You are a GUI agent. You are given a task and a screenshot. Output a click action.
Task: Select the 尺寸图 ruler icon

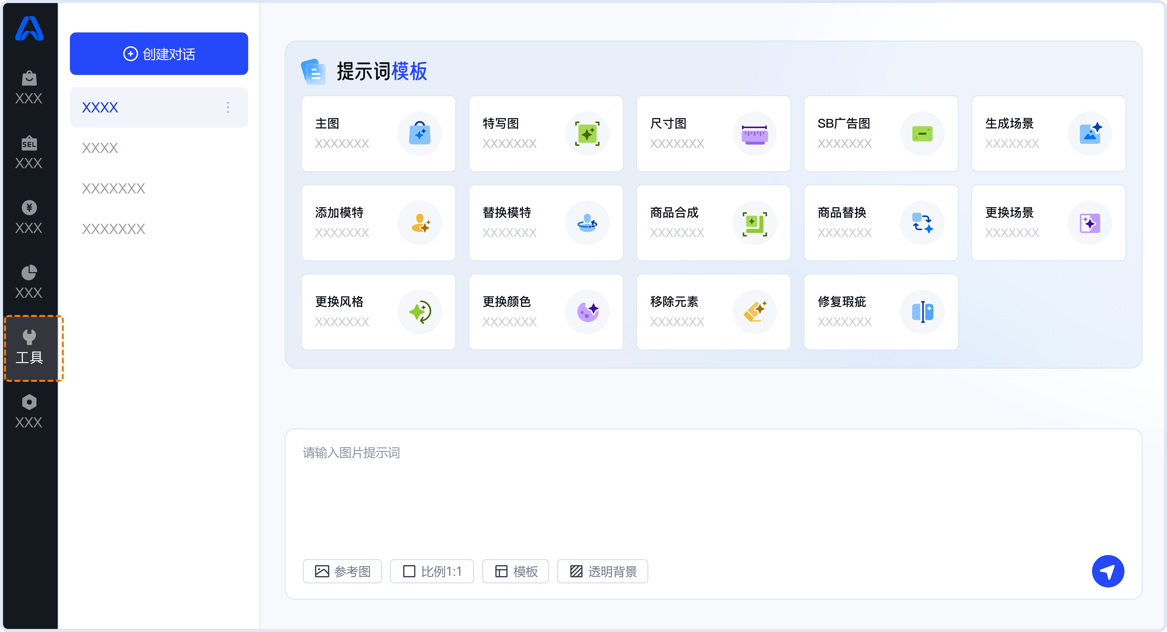click(754, 134)
